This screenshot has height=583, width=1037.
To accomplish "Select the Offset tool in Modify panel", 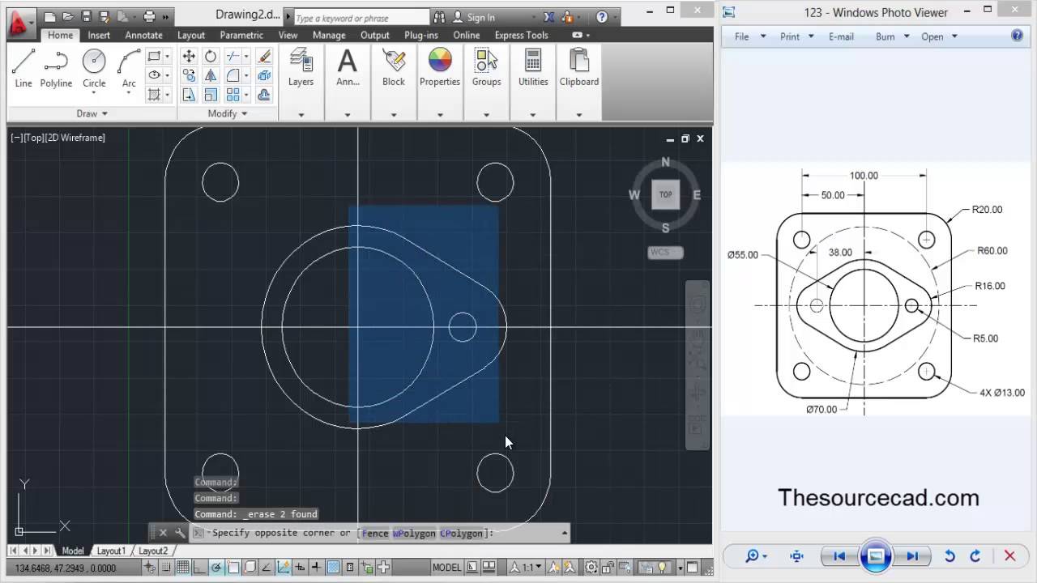I will tap(263, 95).
